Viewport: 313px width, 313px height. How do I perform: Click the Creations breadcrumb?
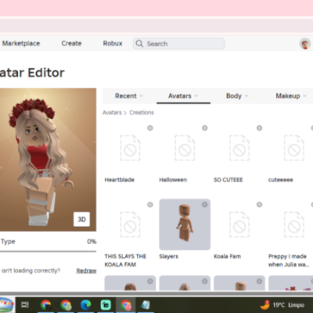[142, 113]
